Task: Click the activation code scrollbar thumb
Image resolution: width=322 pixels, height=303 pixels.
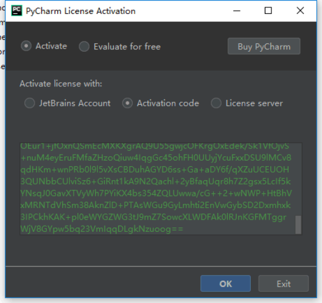Action: [x=298, y=225]
